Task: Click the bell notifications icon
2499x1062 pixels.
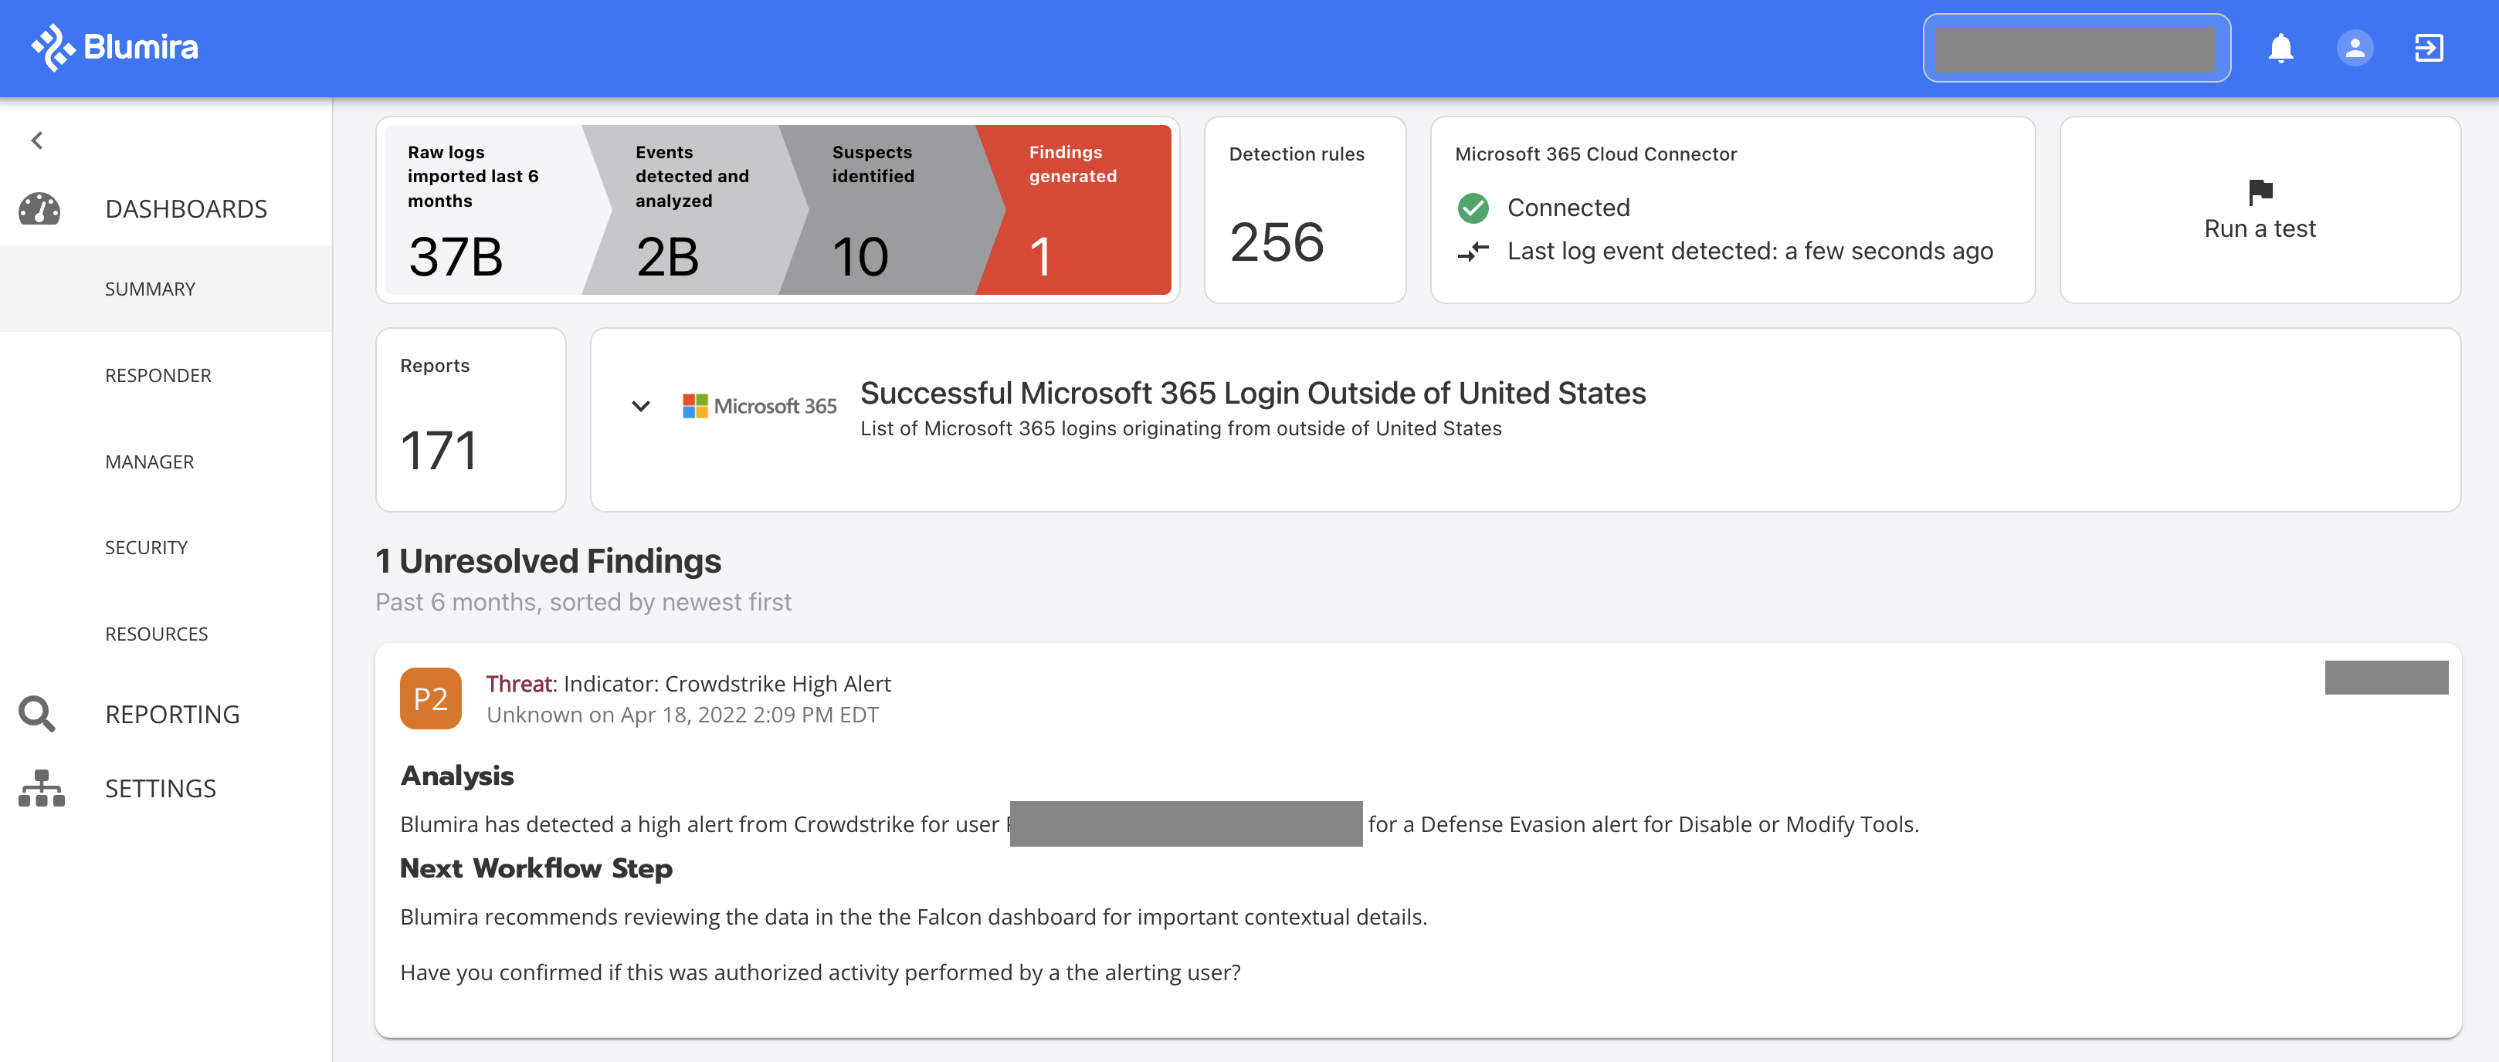Action: click(2282, 46)
